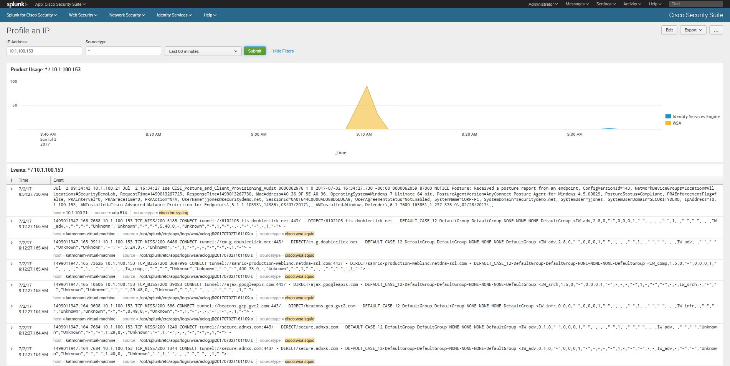Click the IP Address input field
Viewport: 730px width, 366px height.
tap(44, 51)
